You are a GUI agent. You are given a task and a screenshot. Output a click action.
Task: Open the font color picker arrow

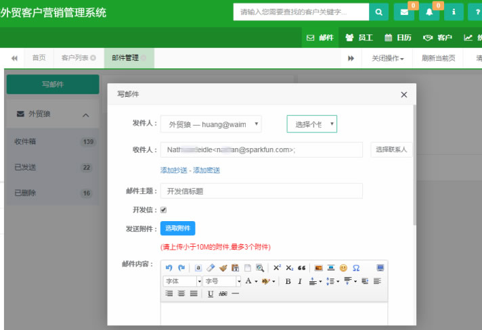256,281
